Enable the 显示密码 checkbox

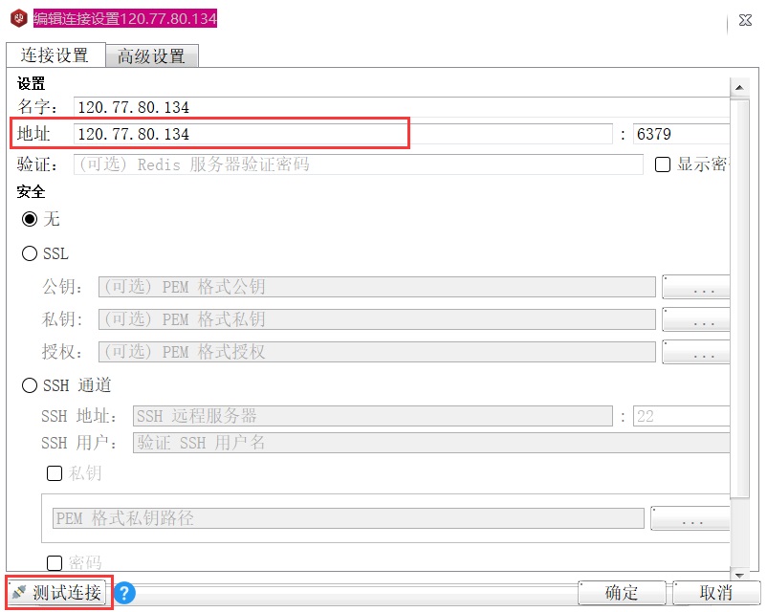(663, 164)
